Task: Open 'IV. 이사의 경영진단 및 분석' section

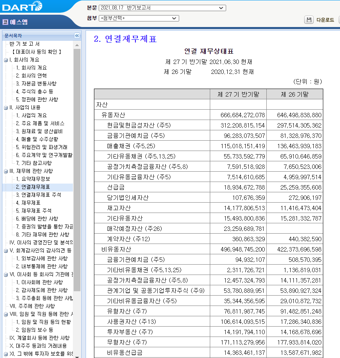Action: [41, 242]
